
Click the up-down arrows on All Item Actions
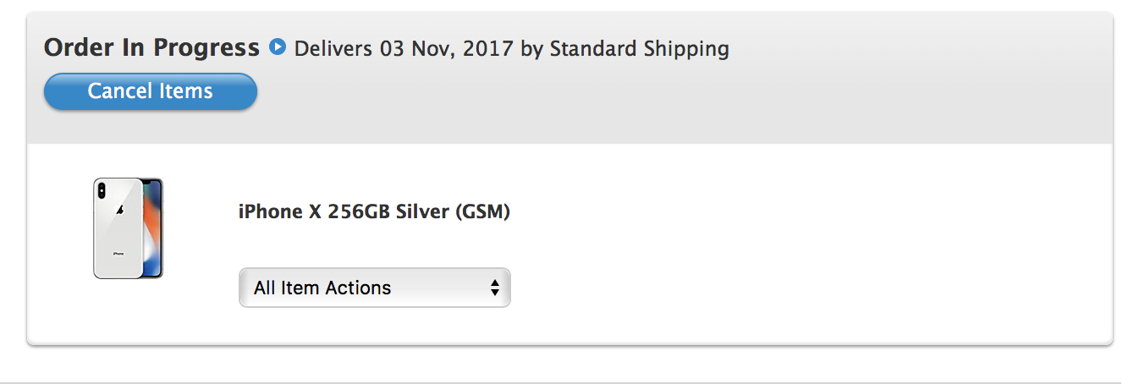[x=495, y=288]
